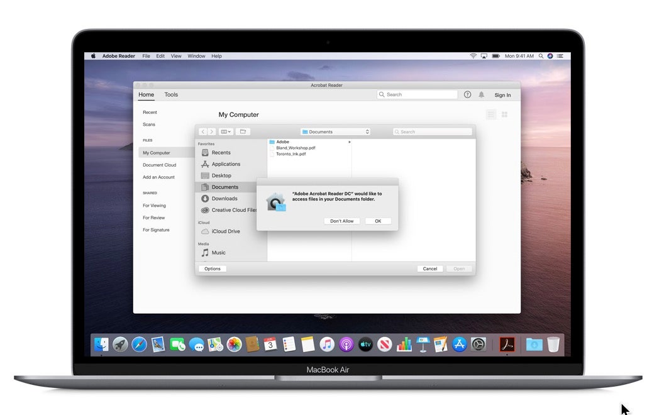Select the Bland_Workshop.pdf file

(x=295, y=148)
